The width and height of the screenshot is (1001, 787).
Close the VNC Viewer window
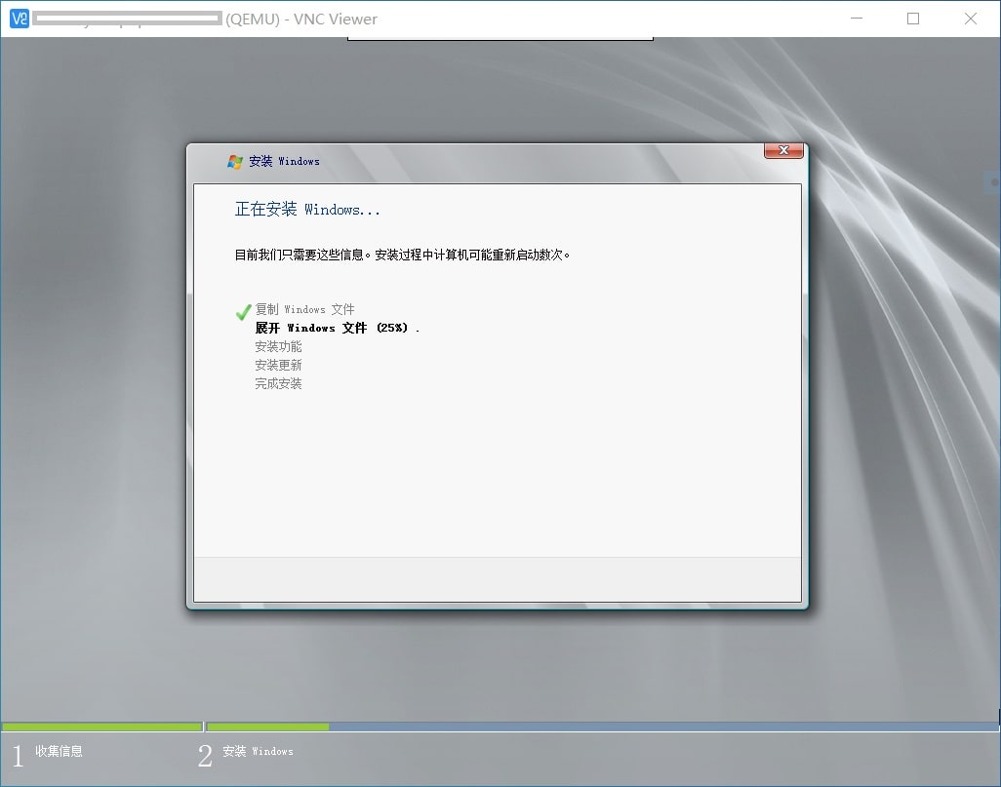click(x=971, y=19)
